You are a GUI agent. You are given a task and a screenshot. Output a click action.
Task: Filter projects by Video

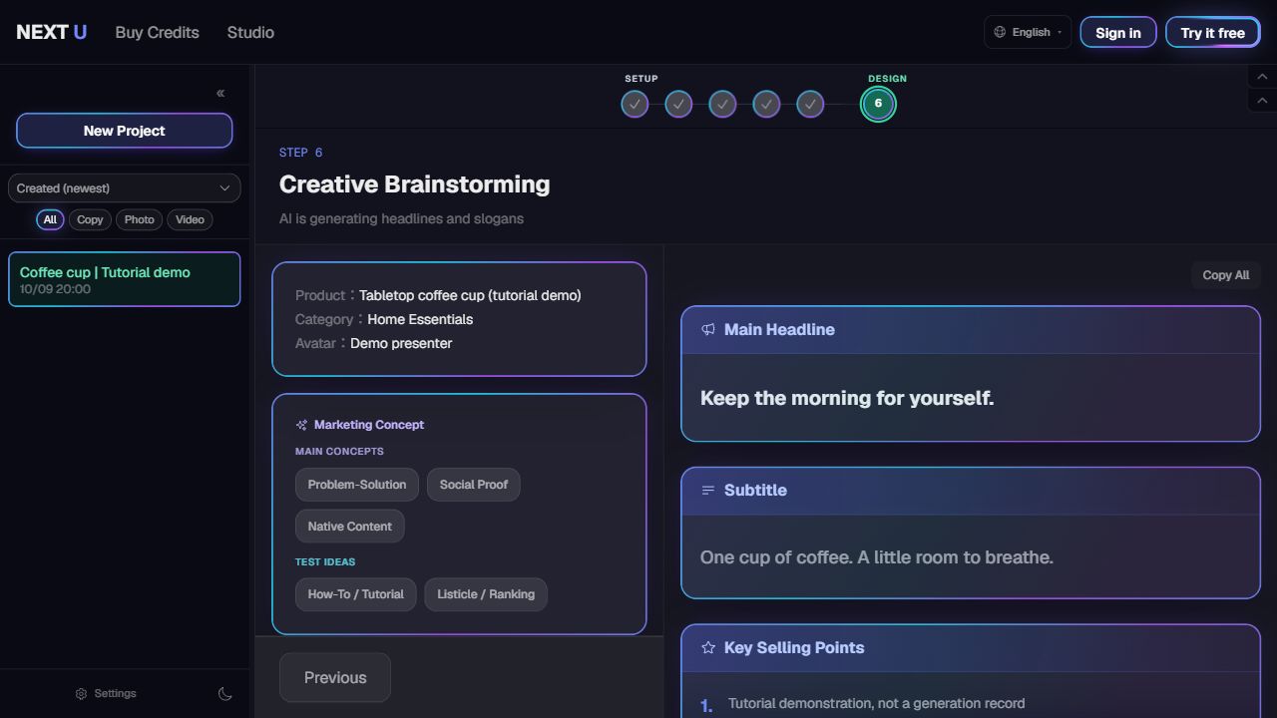(x=190, y=219)
